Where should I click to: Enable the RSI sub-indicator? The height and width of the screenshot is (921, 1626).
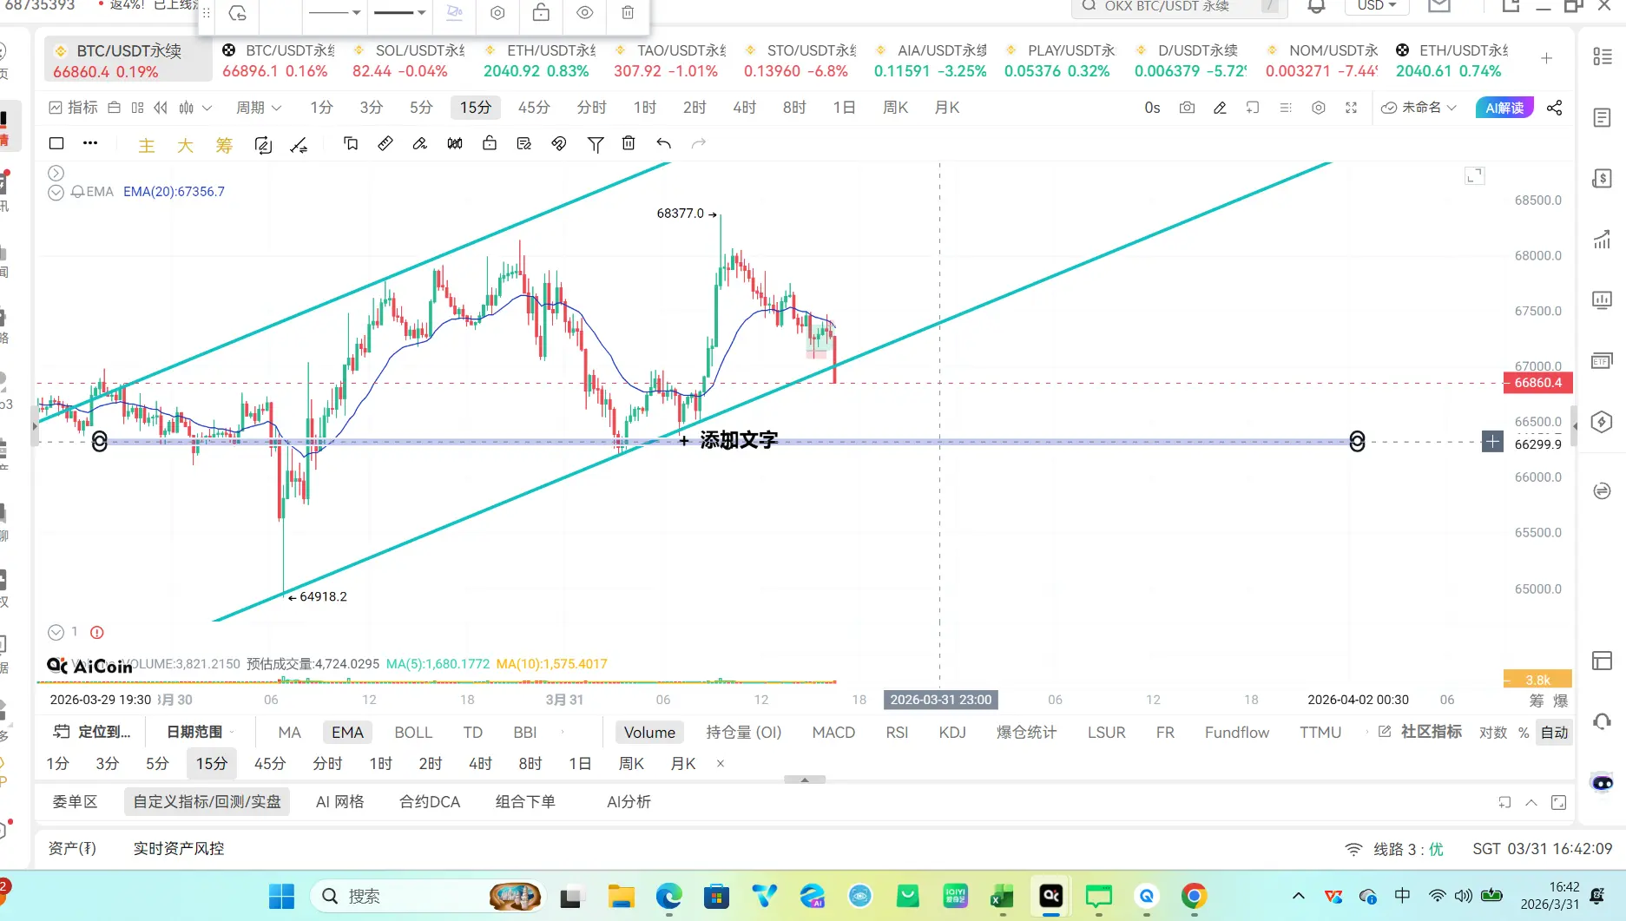click(x=897, y=733)
